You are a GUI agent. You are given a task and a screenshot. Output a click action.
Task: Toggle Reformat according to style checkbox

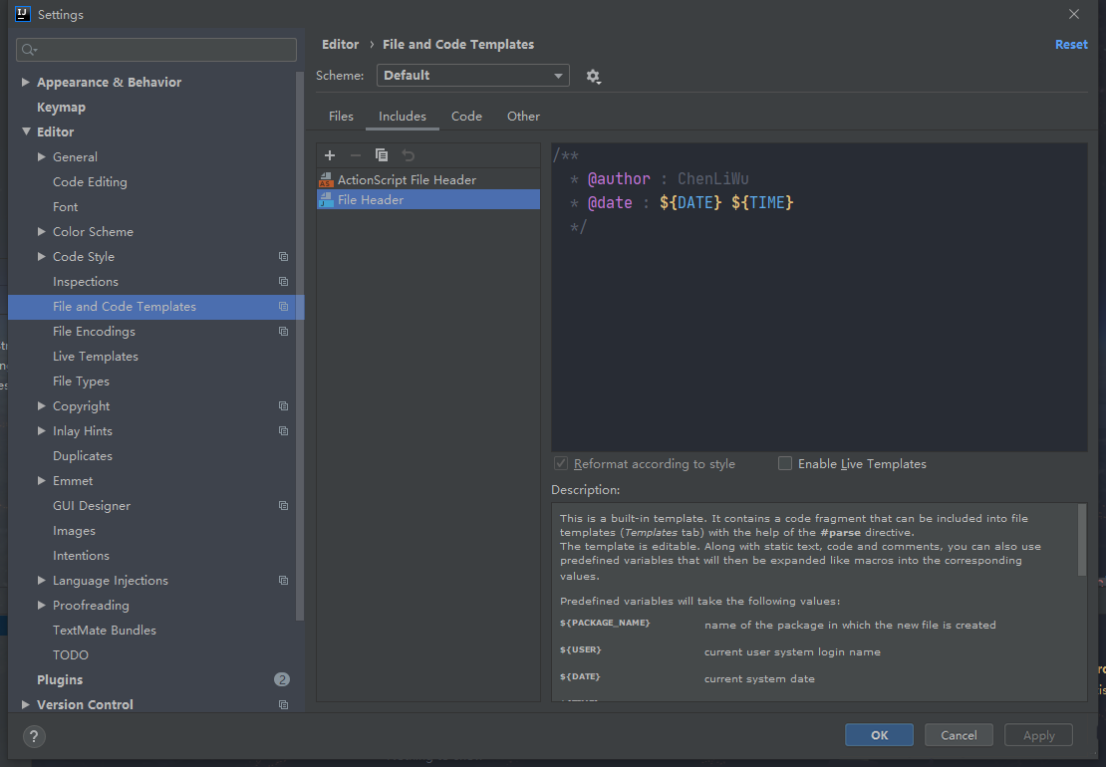point(561,463)
